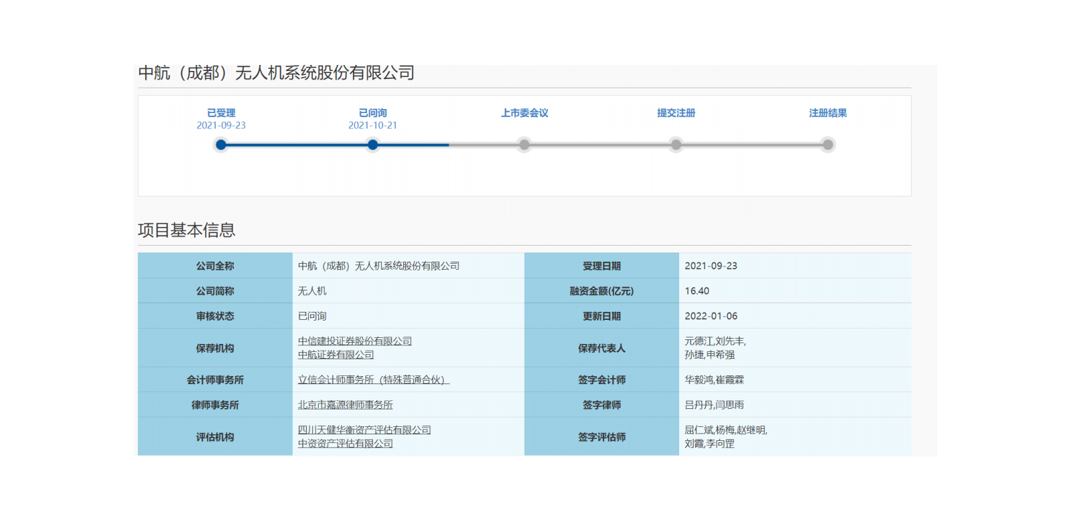Click company full name value in table

point(379,266)
